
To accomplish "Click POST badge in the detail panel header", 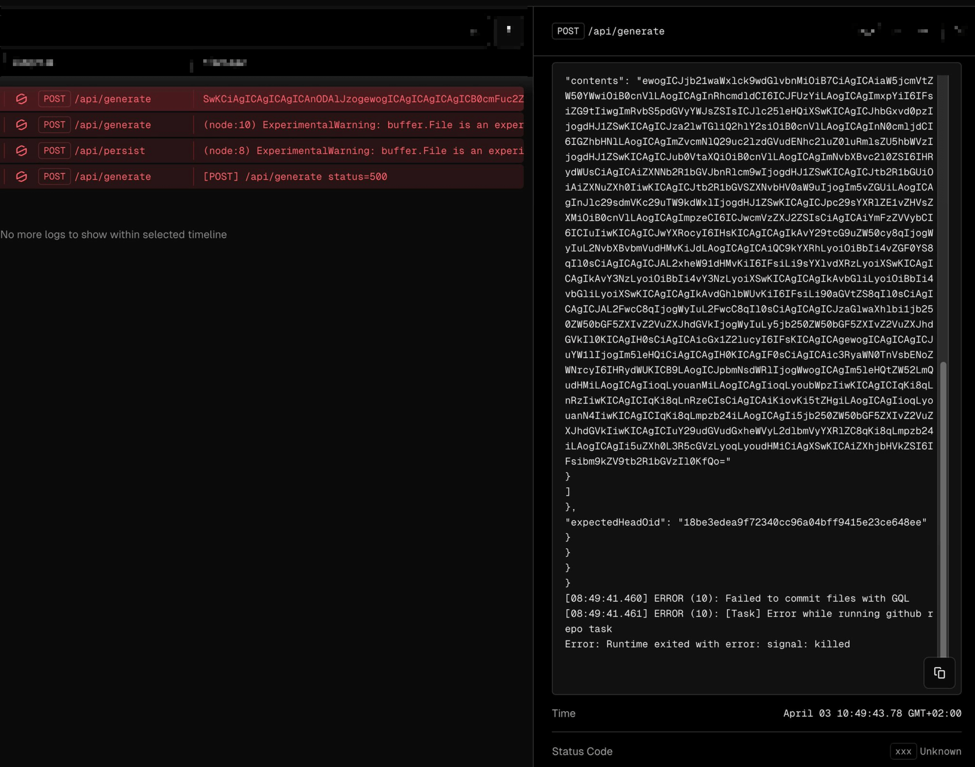I will [x=567, y=31].
